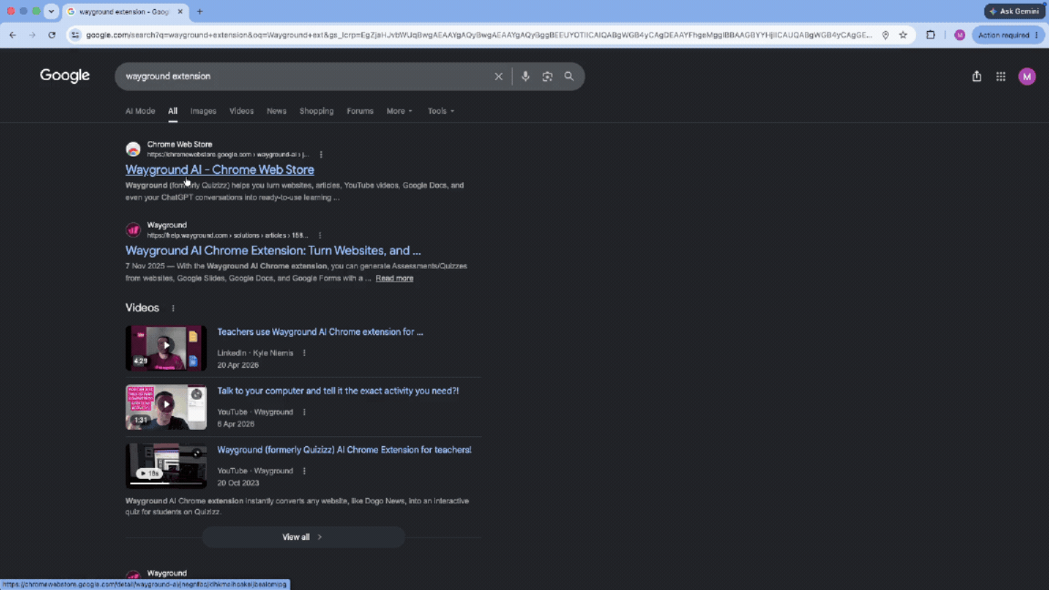Open Wayground (formerly Quizizz) AI Chrome Extension video

[344, 450]
